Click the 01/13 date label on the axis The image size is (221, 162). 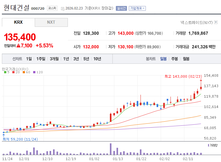click(x=118, y=159)
